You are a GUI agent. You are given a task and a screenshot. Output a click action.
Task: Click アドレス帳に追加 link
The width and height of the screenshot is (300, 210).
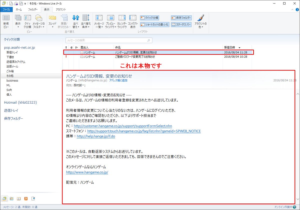click(x=118, y=80)
